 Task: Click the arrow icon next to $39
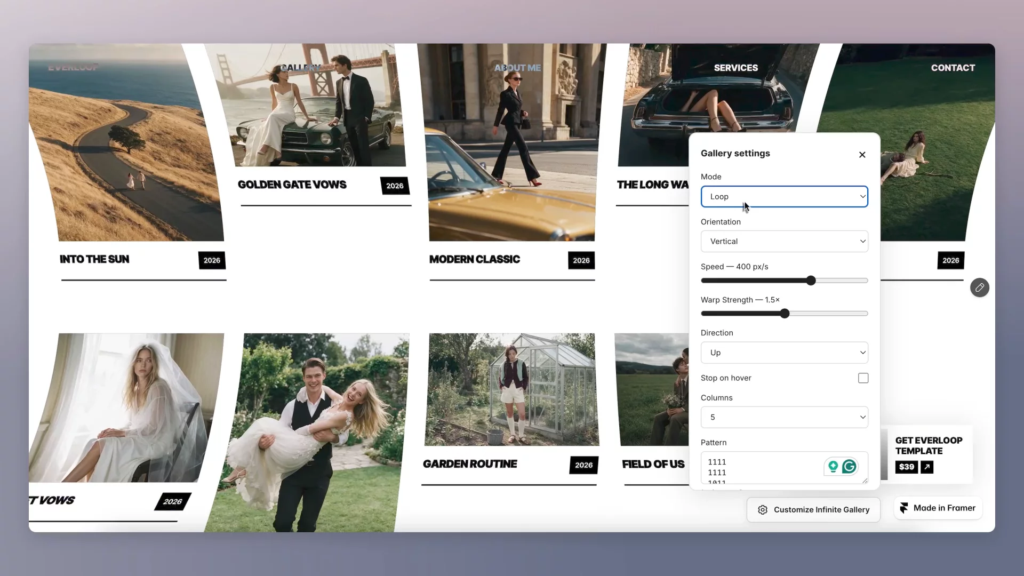point(927,467)
